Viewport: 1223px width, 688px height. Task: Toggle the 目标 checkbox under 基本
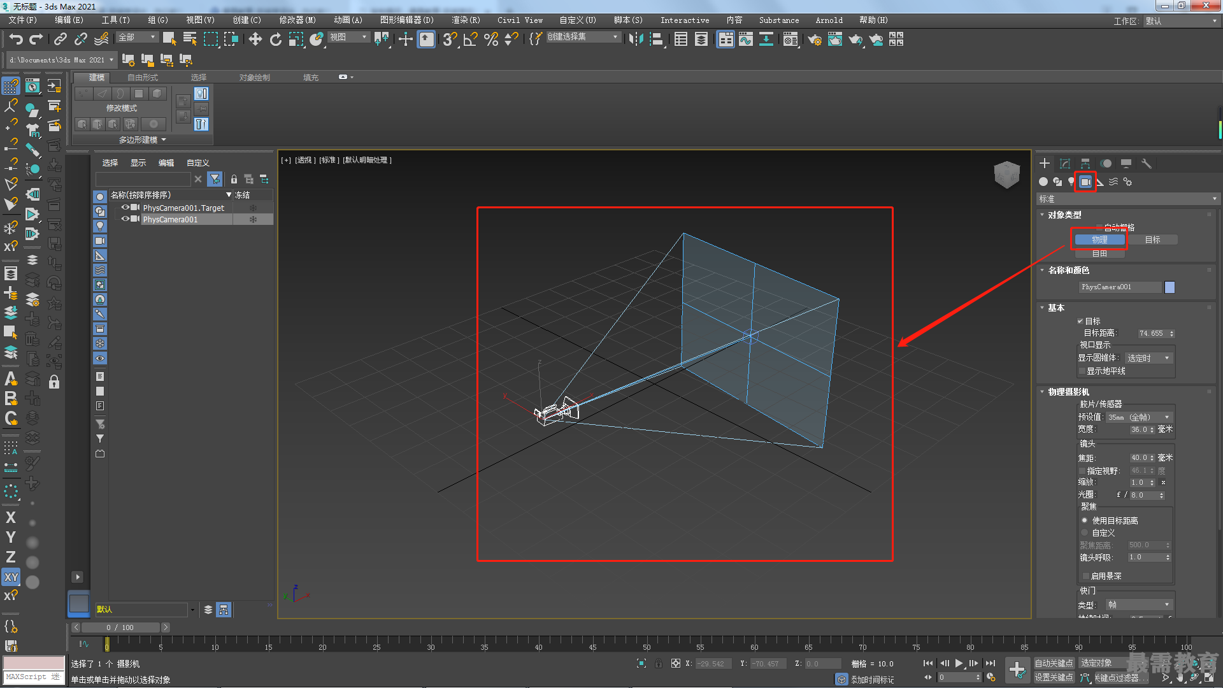click(1080, 321)
